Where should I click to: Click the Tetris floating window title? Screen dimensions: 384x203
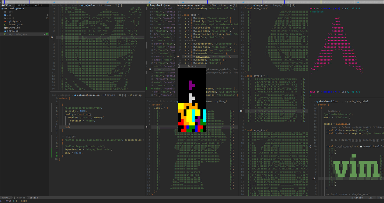pyautogui.click(x=192, y=66)
